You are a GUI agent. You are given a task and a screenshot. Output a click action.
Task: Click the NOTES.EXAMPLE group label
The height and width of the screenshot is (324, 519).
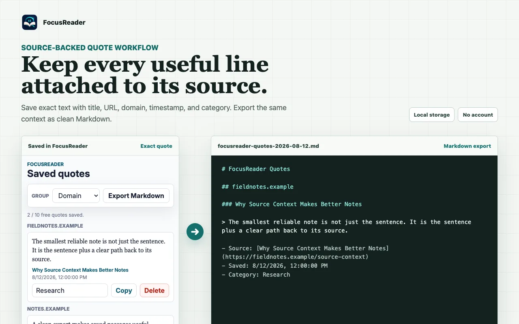click(x=48, y=309)
